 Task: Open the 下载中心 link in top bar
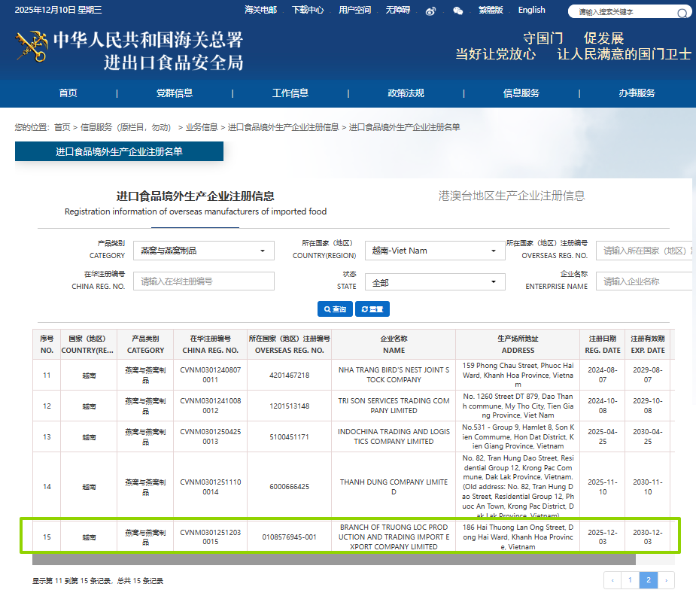tap(308, 10)
